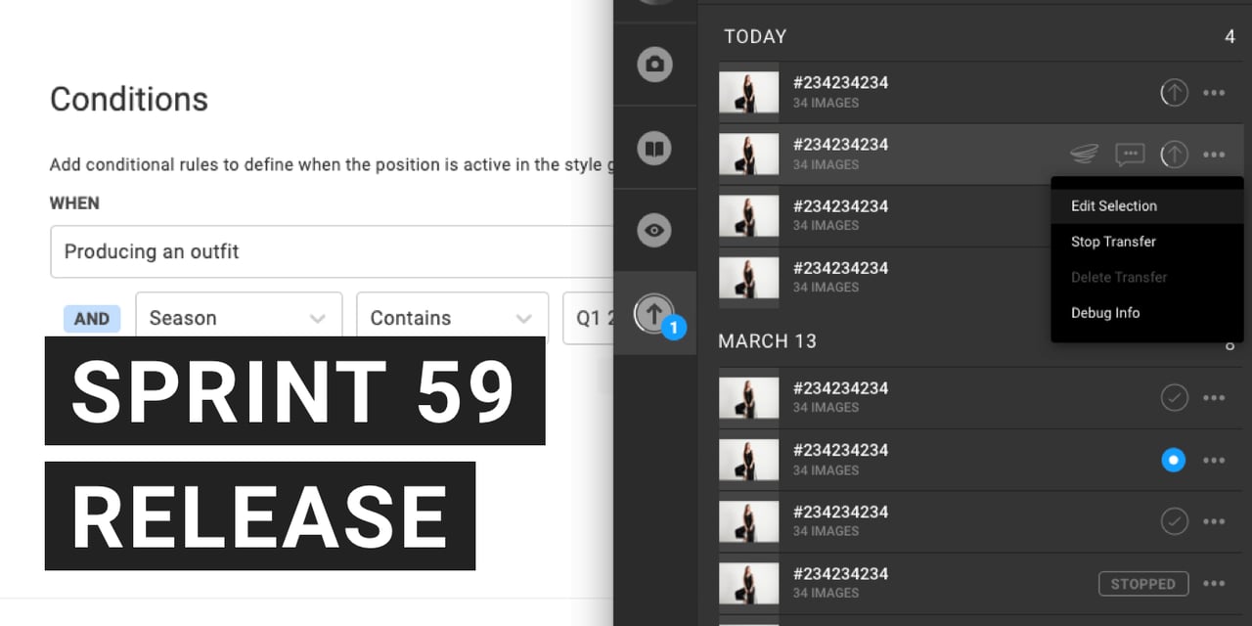Choose Stop Transfer from context menu
Screen dimensions: 1252x626
coord(1113,242)
